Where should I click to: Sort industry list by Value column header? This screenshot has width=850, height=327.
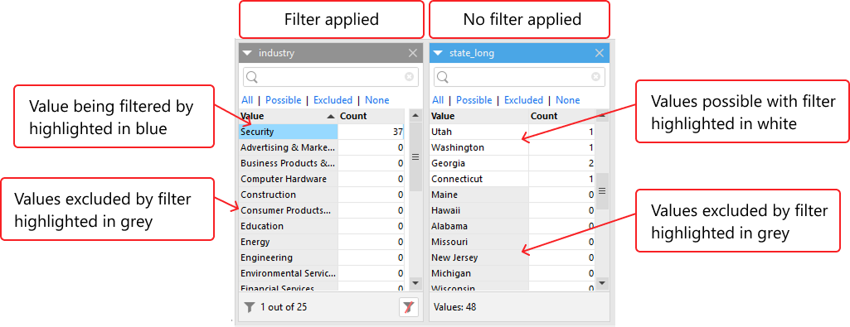[x=289, y=116]
